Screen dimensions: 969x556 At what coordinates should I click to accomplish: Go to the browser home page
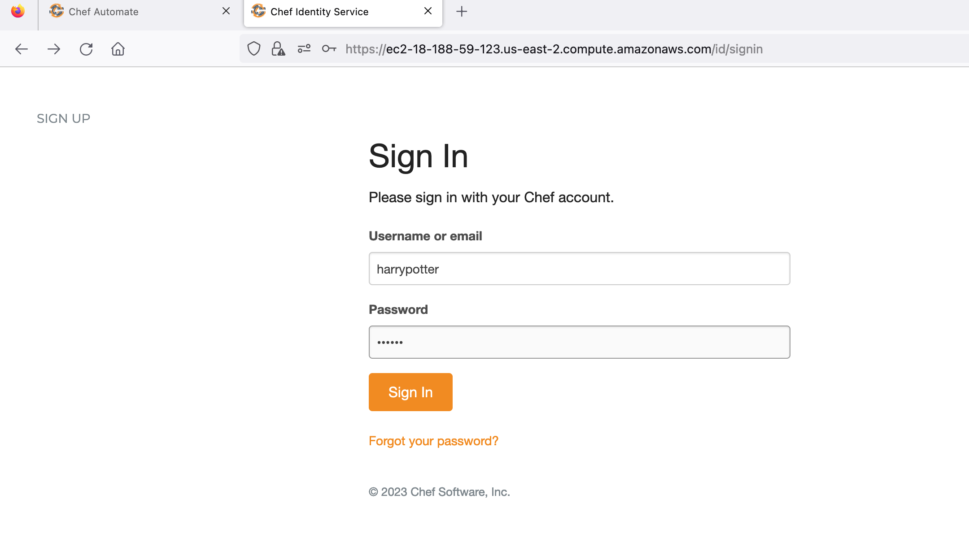[x=118, y=49]
